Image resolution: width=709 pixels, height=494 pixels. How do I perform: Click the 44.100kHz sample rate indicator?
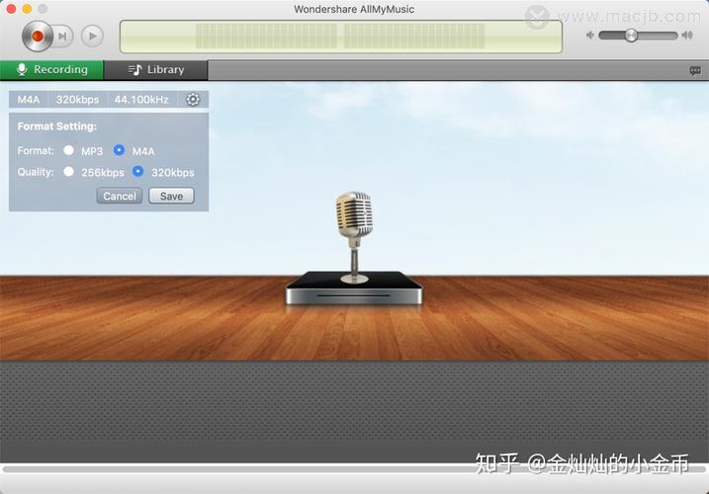(141, 100)
